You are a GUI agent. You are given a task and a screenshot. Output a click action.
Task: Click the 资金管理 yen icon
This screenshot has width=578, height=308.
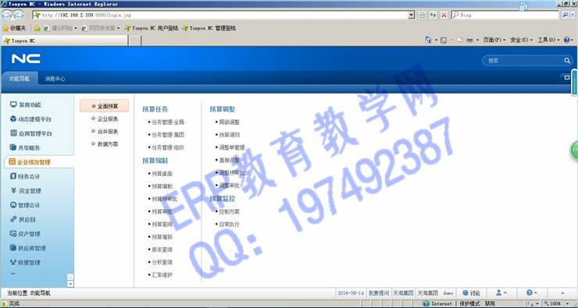13,190
